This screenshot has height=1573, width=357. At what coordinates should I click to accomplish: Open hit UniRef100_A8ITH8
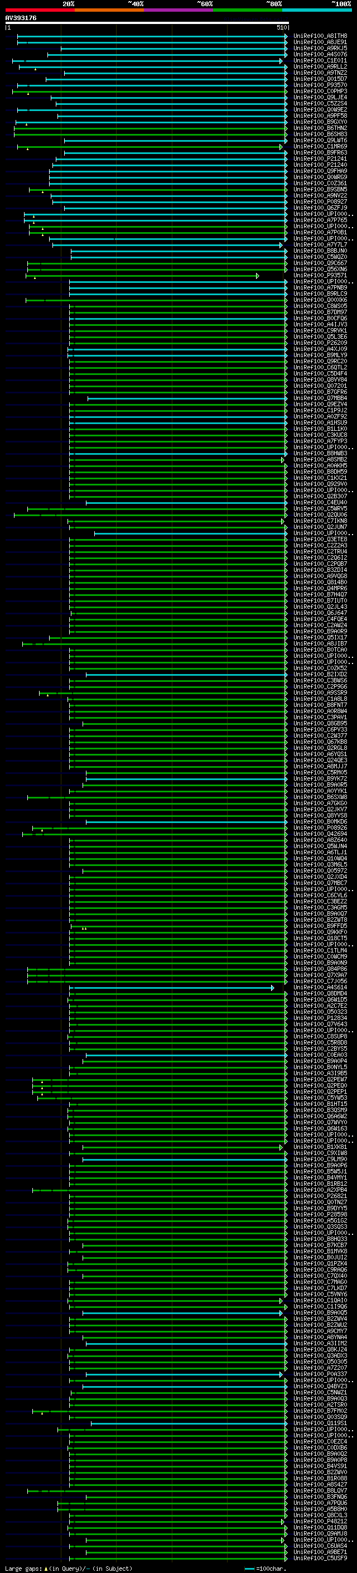click(320, 36)
